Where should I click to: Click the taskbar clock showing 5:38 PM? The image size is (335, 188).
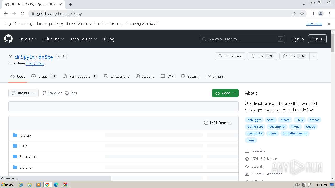(x=321, y=184)
